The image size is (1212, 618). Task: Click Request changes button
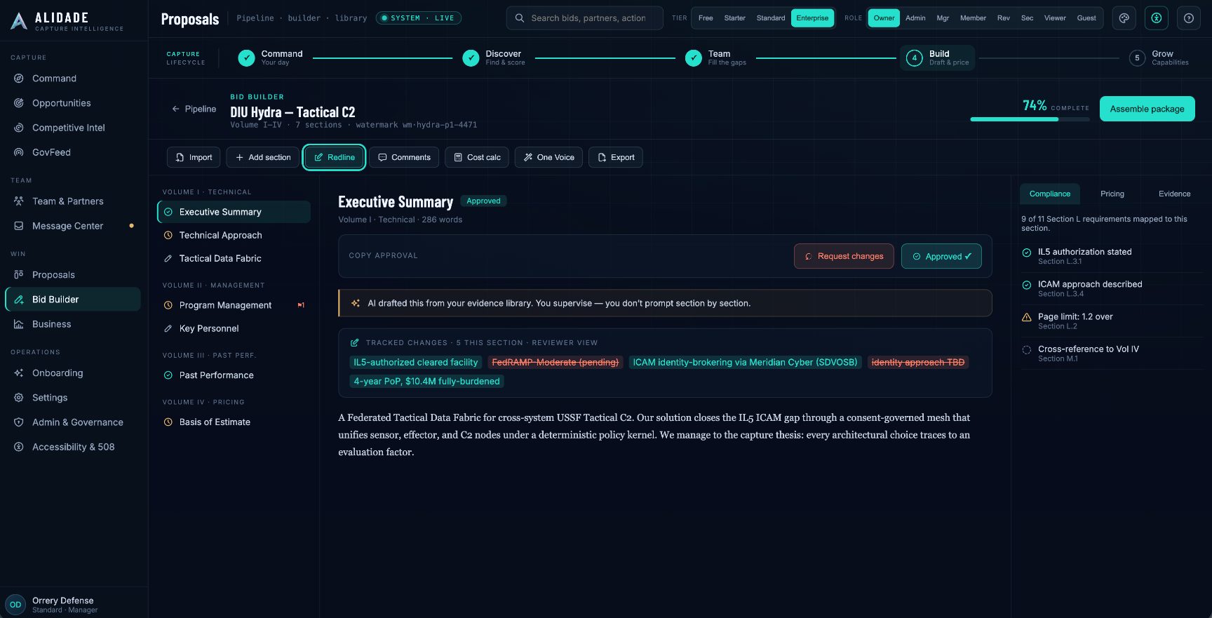tap(844, 256)
